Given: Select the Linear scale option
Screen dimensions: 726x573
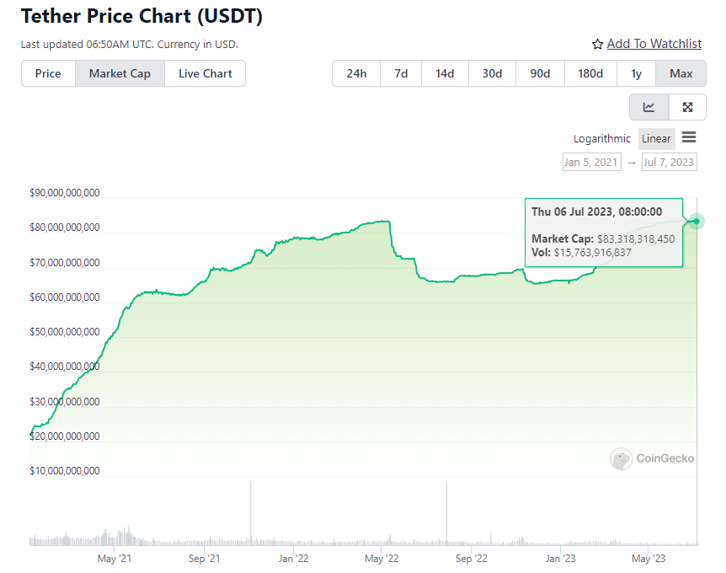Looking at the screenshot, I should point(656,139).
